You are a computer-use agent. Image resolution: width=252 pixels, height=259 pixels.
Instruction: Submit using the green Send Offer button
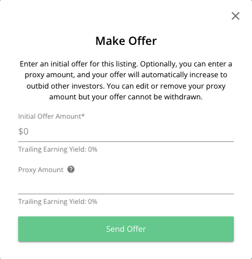pyautogui.click(x=126, y=229)
